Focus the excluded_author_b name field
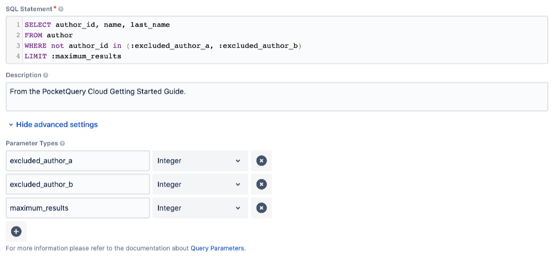Screen dimensions: 554x256 tap(78, 185)
